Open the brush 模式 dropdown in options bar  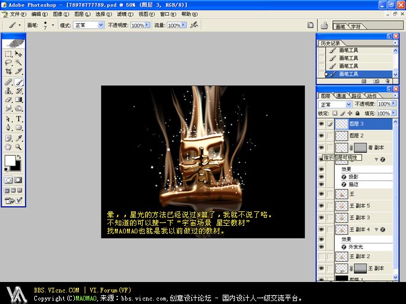click(89, 25)
